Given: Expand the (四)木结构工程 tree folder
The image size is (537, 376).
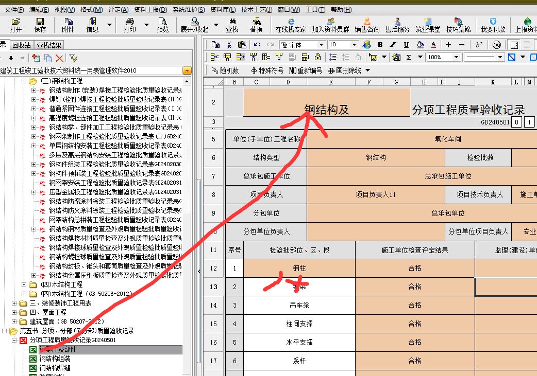Looking at the screenshot, I should click(x=24, y=285).
